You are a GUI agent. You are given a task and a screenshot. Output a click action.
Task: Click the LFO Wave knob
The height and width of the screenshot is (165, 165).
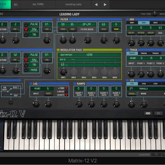[144, 104]
